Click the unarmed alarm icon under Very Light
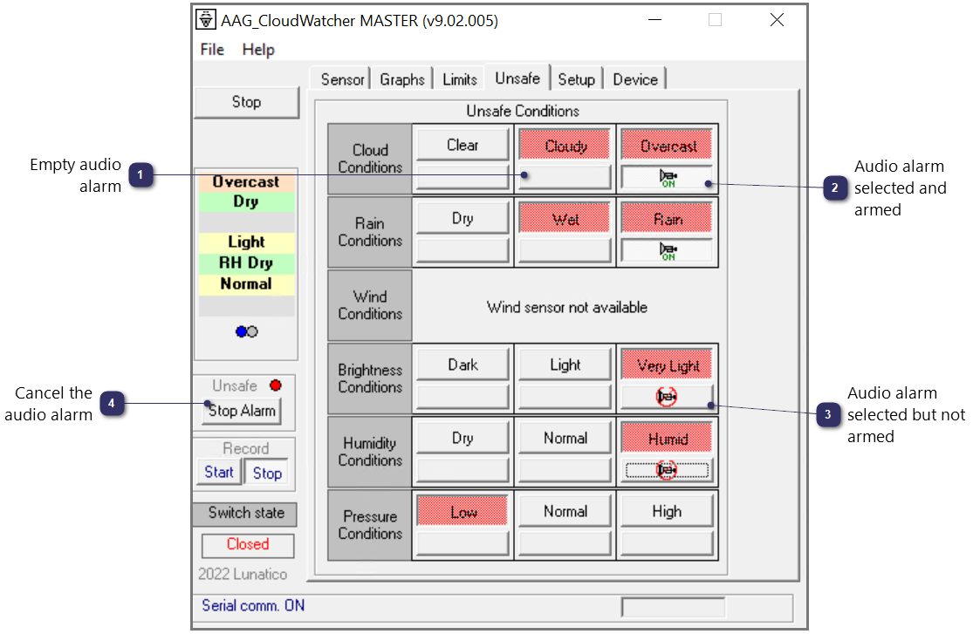The width and height of the screenshot is (973, 634). (x=667, y=397)
